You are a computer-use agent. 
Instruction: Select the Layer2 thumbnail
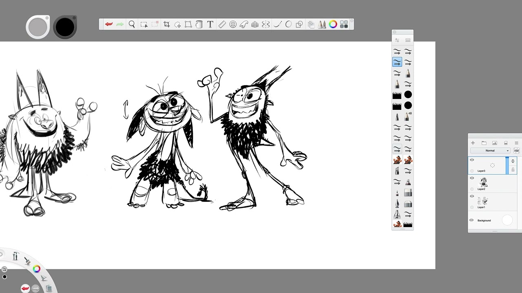484,182
